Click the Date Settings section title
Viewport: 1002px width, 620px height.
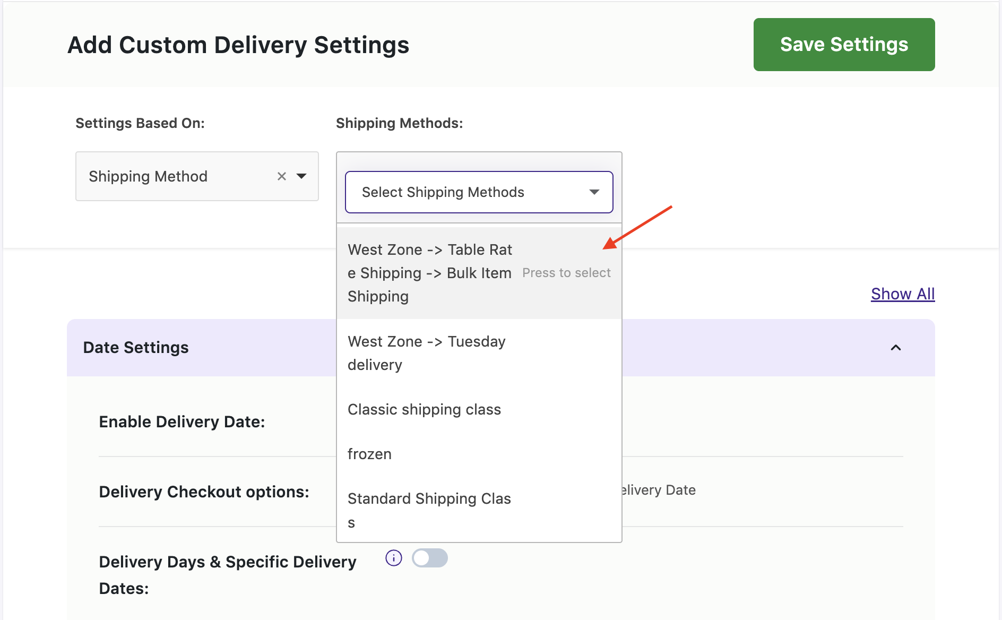coord(136,347)
